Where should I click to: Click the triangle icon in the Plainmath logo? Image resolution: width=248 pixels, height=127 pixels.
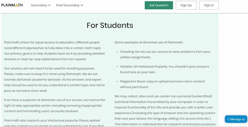(17, 5)
